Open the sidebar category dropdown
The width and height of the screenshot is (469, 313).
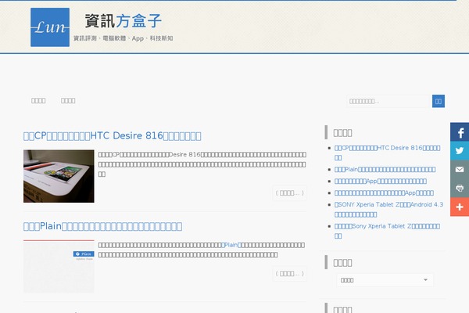pos(385,280)
